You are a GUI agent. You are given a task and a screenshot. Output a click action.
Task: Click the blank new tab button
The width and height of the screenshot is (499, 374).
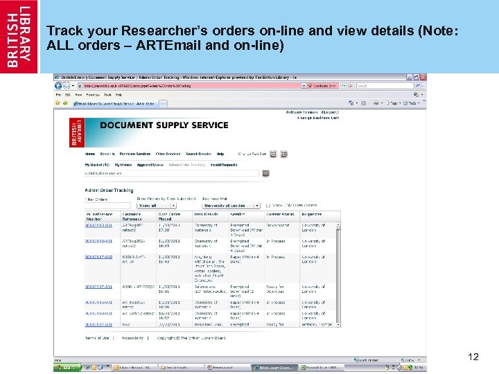click(x=163, y=104)
